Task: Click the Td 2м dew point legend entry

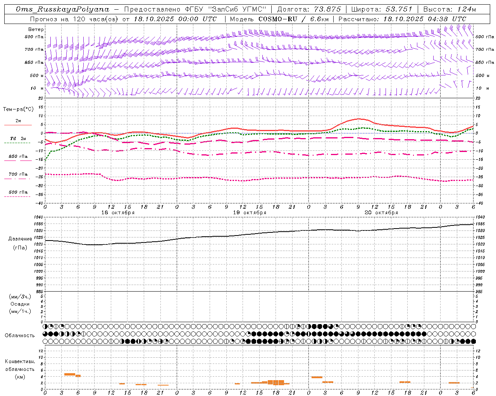Action: pos(18,138)
